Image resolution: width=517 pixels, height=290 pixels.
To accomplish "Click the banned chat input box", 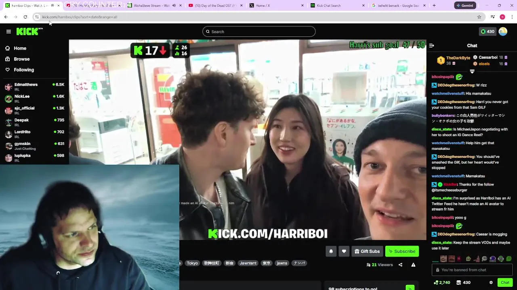I will [x=472, y=270].
